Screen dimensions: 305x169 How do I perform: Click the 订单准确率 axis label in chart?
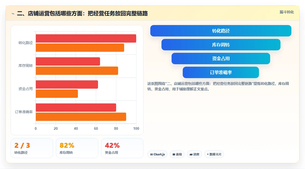[24, 112]
